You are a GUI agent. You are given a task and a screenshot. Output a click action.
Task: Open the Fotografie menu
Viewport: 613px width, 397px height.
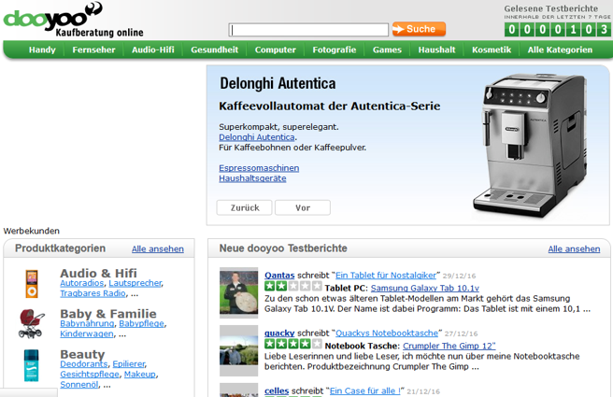click(335, 50)
